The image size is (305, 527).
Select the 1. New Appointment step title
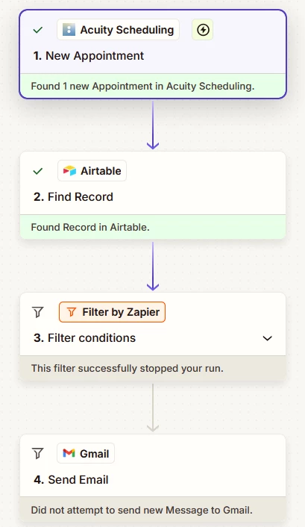89,56
